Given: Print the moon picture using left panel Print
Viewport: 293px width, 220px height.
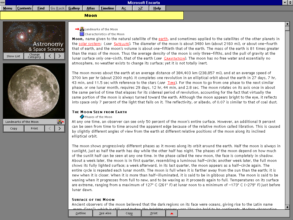Looking at the screenshot, I should (x=34, y=129).
